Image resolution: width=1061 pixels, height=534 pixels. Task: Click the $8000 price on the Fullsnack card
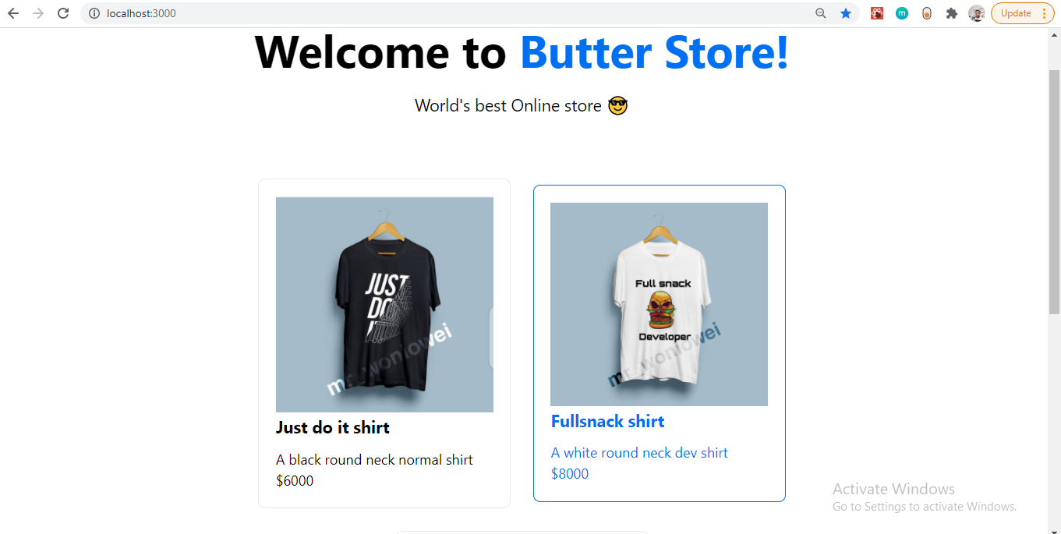[570, 474]
